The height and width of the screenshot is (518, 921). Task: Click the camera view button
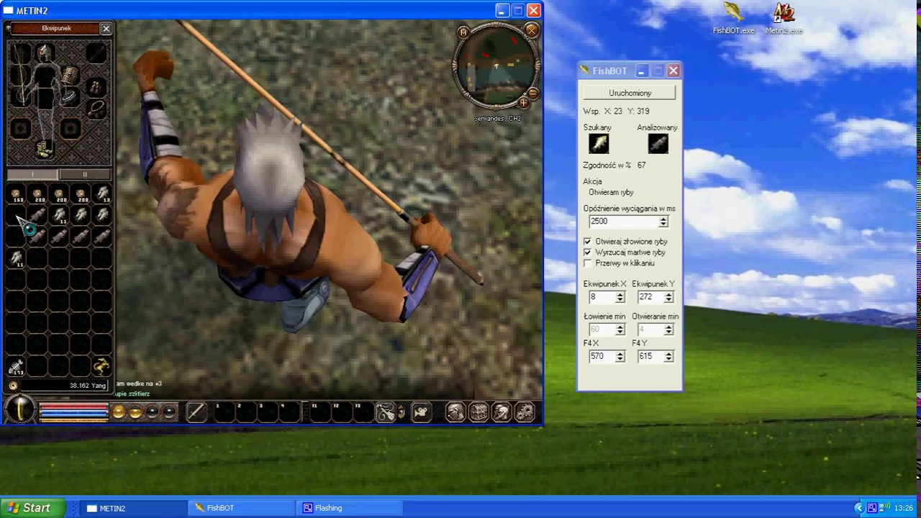pyautogui.click(x=421, y=412)
